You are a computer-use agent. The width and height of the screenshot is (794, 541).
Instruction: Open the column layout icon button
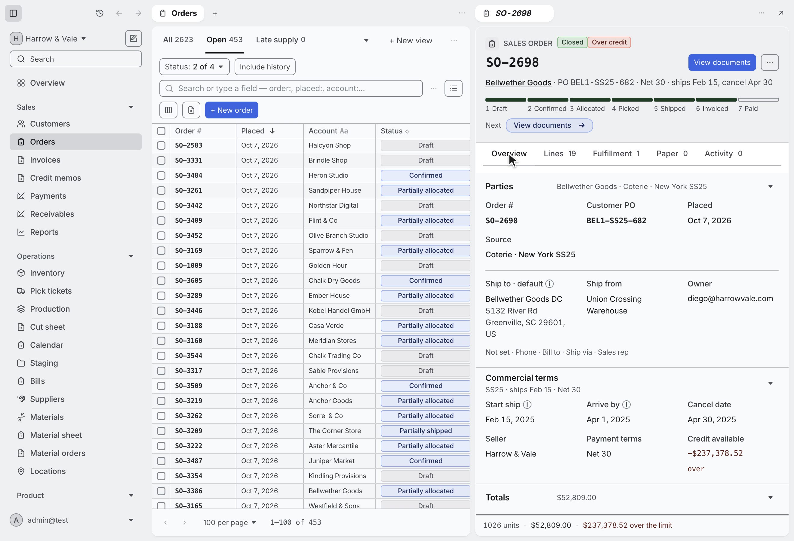click(168, 110)
